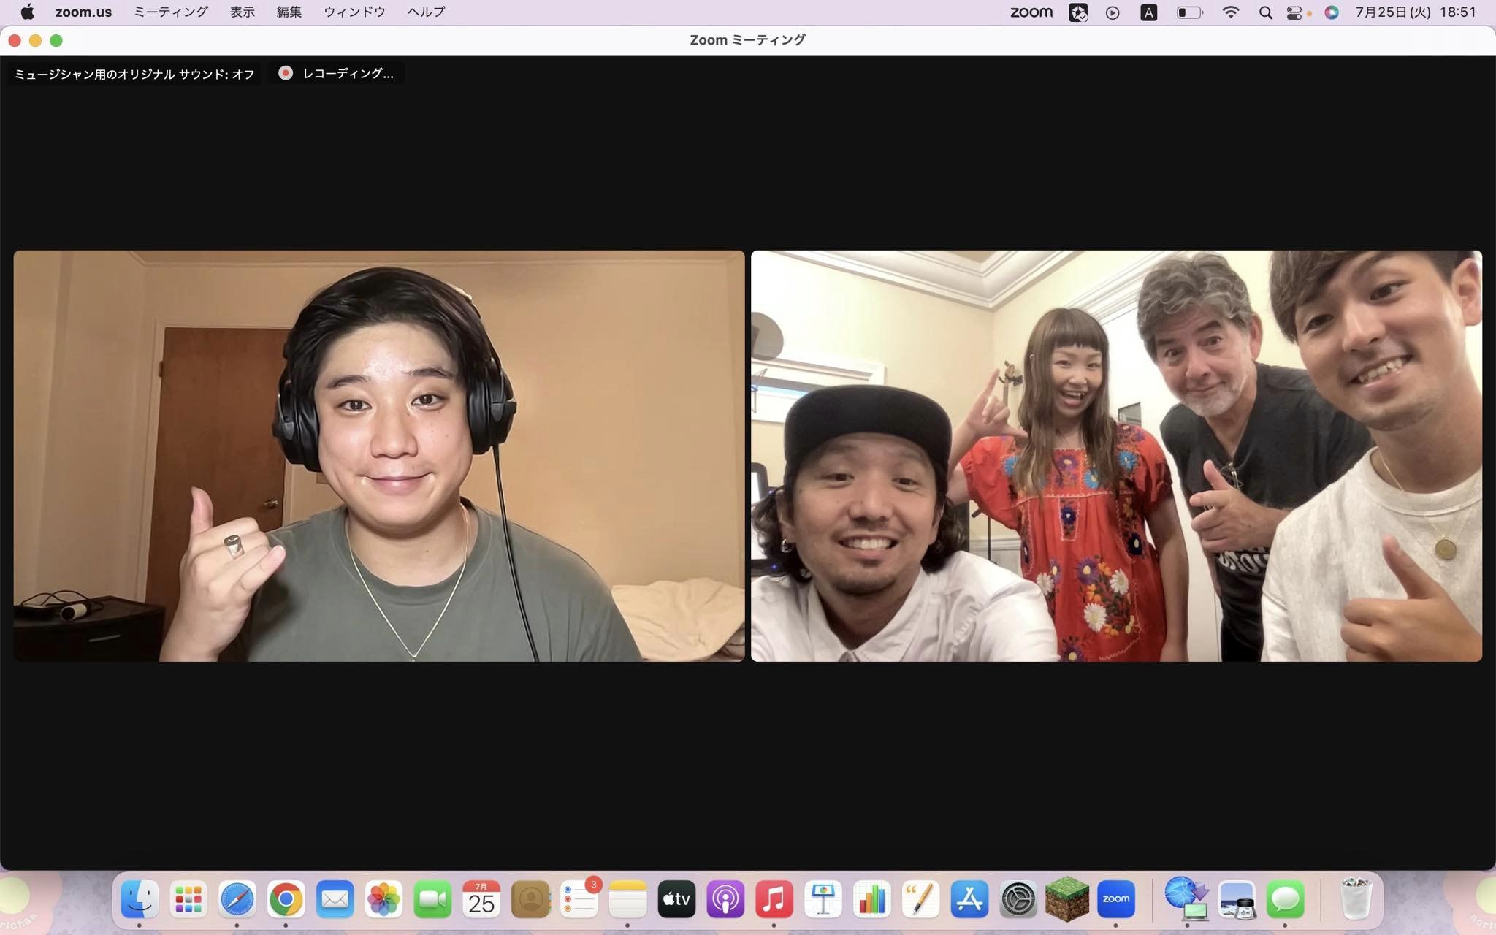Image resolution: width=1496 pixels, height=935 pixels.
Task: Launch Minecraft from the Dock
Action: pos(1066,899)
